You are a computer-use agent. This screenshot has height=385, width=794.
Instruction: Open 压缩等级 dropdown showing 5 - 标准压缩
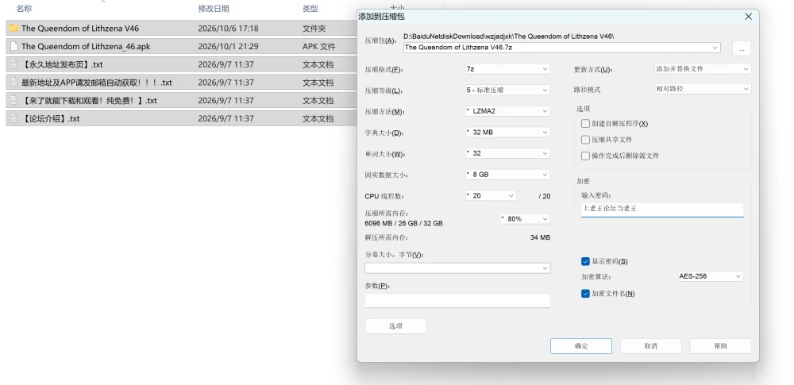click(x=507, y=90)
